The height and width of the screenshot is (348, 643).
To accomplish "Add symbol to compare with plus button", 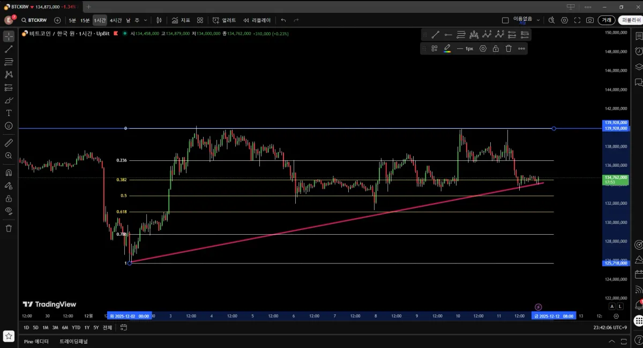I will (x=57, y=20).
